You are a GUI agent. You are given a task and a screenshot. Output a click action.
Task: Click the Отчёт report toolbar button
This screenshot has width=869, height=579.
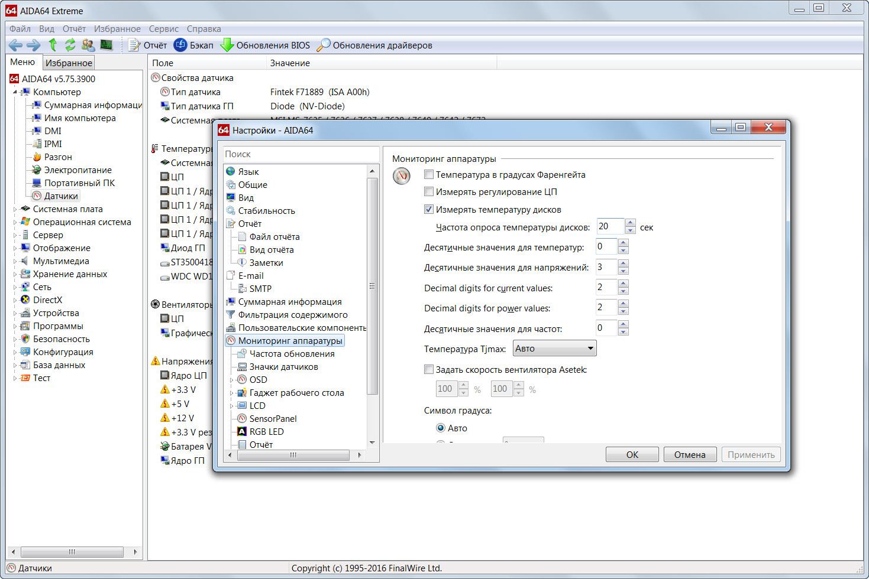point(147,45)
